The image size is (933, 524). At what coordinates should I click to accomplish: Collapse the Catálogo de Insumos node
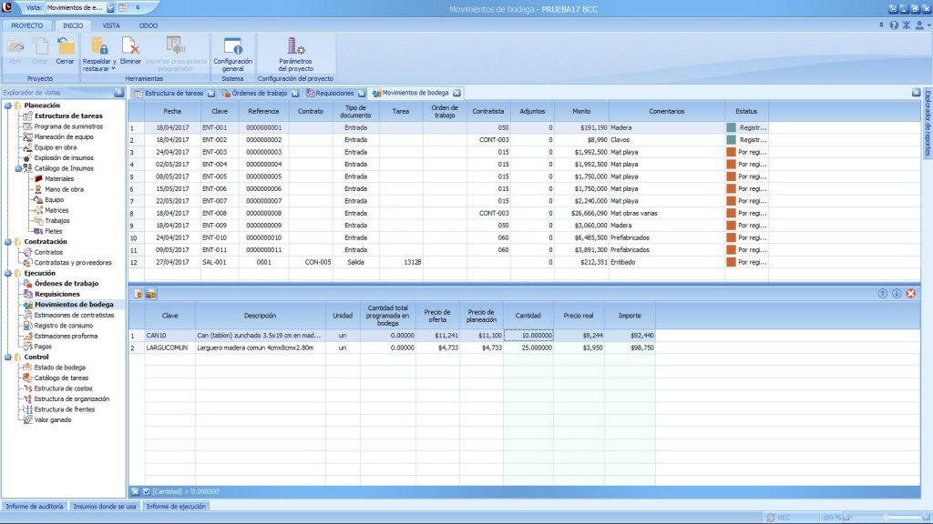[18, 167]
